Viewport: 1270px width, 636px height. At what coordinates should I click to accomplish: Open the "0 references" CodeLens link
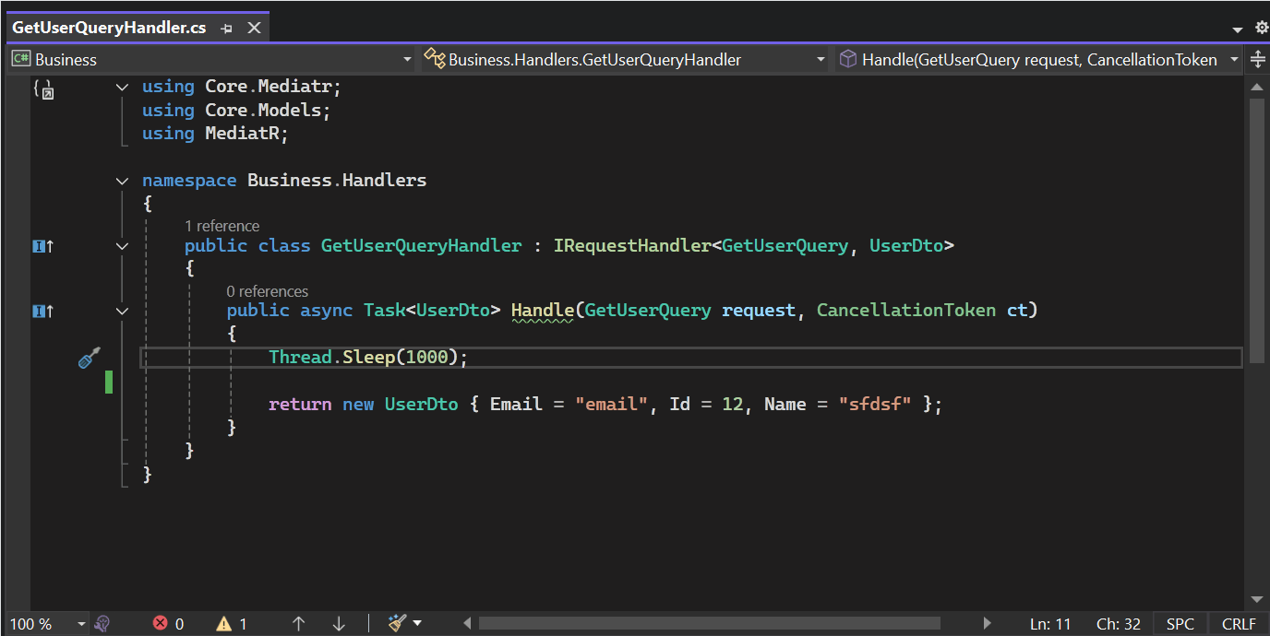click(267, 291)
